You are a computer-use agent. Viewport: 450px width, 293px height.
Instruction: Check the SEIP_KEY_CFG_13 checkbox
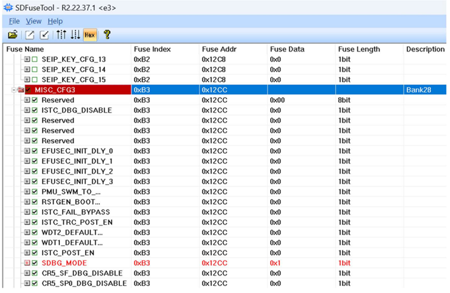coord(35,60)
